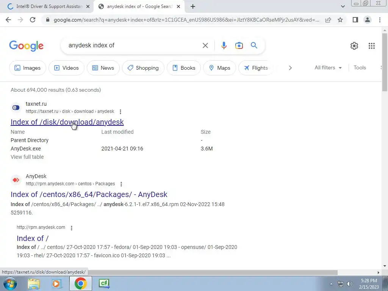Click the padlock site info icon

[x=48, y=20]
